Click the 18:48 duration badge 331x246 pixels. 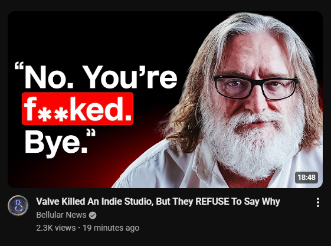tap(306, 177)
